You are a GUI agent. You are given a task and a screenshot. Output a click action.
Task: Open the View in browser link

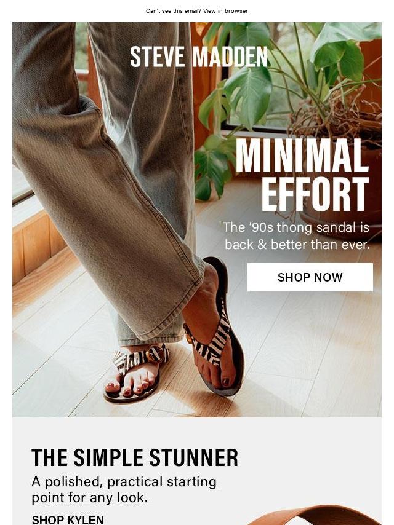click(225, 10)
